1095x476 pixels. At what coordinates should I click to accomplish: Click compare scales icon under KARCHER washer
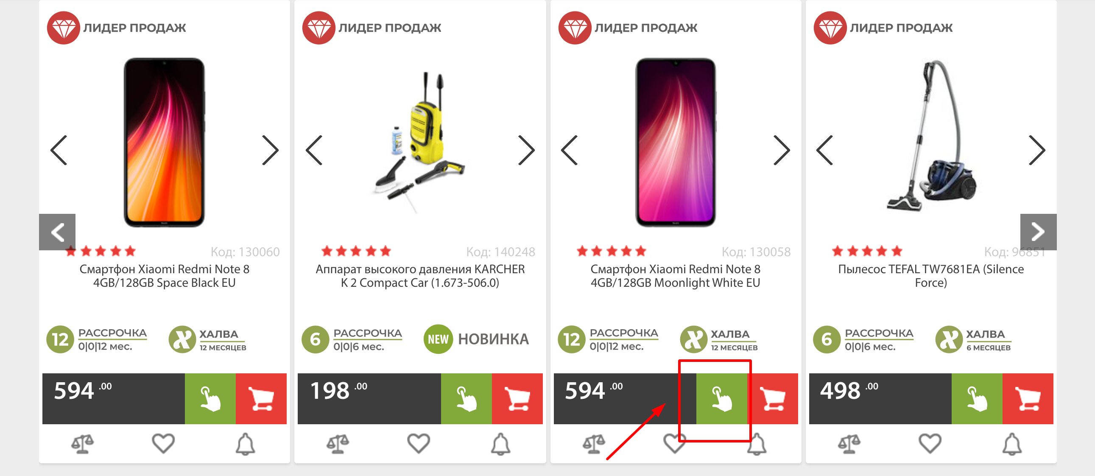pyautogui.click(x=338, y=444)
